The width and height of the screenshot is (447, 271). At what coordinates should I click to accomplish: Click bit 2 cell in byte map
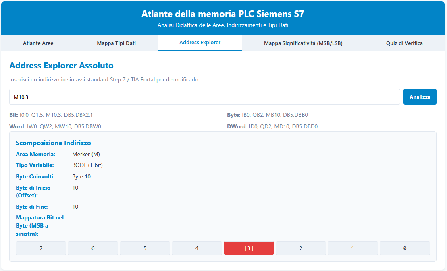(x=301, y=248)
